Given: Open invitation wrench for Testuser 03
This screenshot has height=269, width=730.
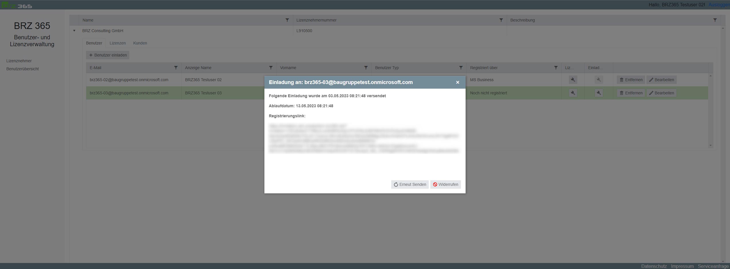Looking at the screenshot, I should pyautogui.click(x=599, y=93).
